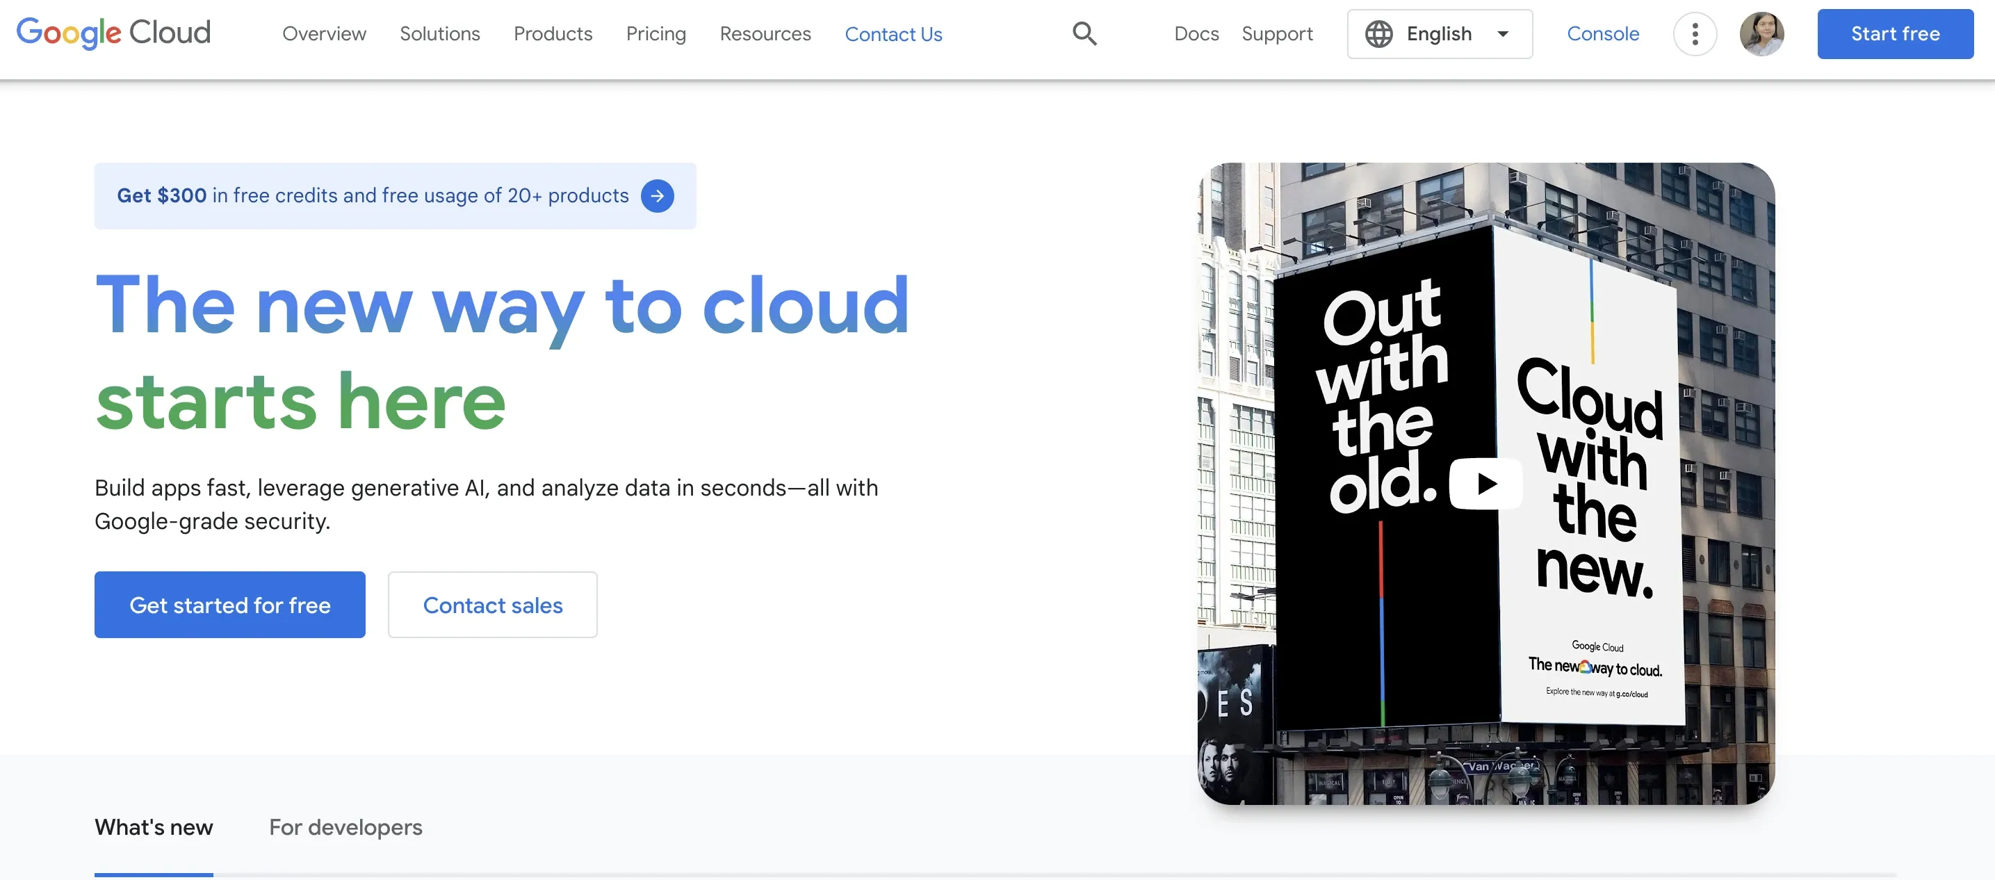Click the Pricing navigation link
This screenshot has height=880, width=1995.
pyautogui.click(x=655, y=33)
